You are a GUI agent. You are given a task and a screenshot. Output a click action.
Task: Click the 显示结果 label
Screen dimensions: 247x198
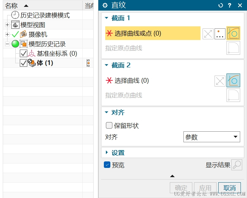(x=218, y=165)
